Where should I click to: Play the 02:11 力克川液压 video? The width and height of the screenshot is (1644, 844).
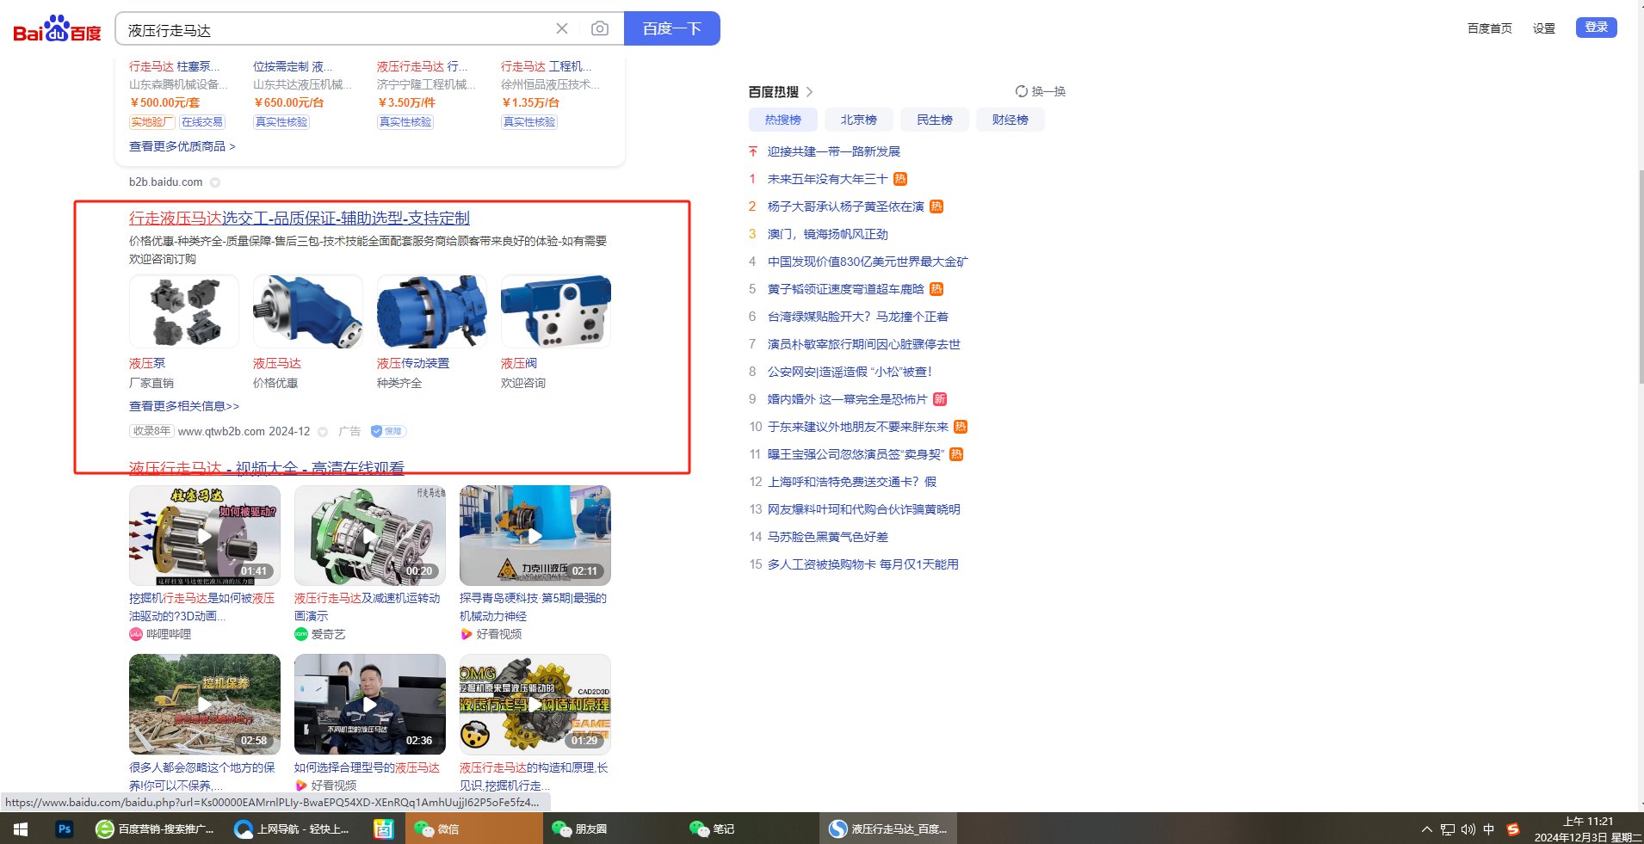[535, 535]
